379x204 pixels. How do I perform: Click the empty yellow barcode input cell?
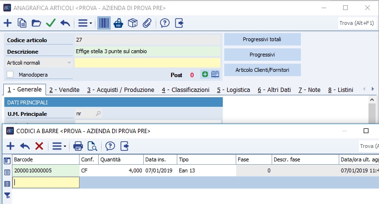46,182
